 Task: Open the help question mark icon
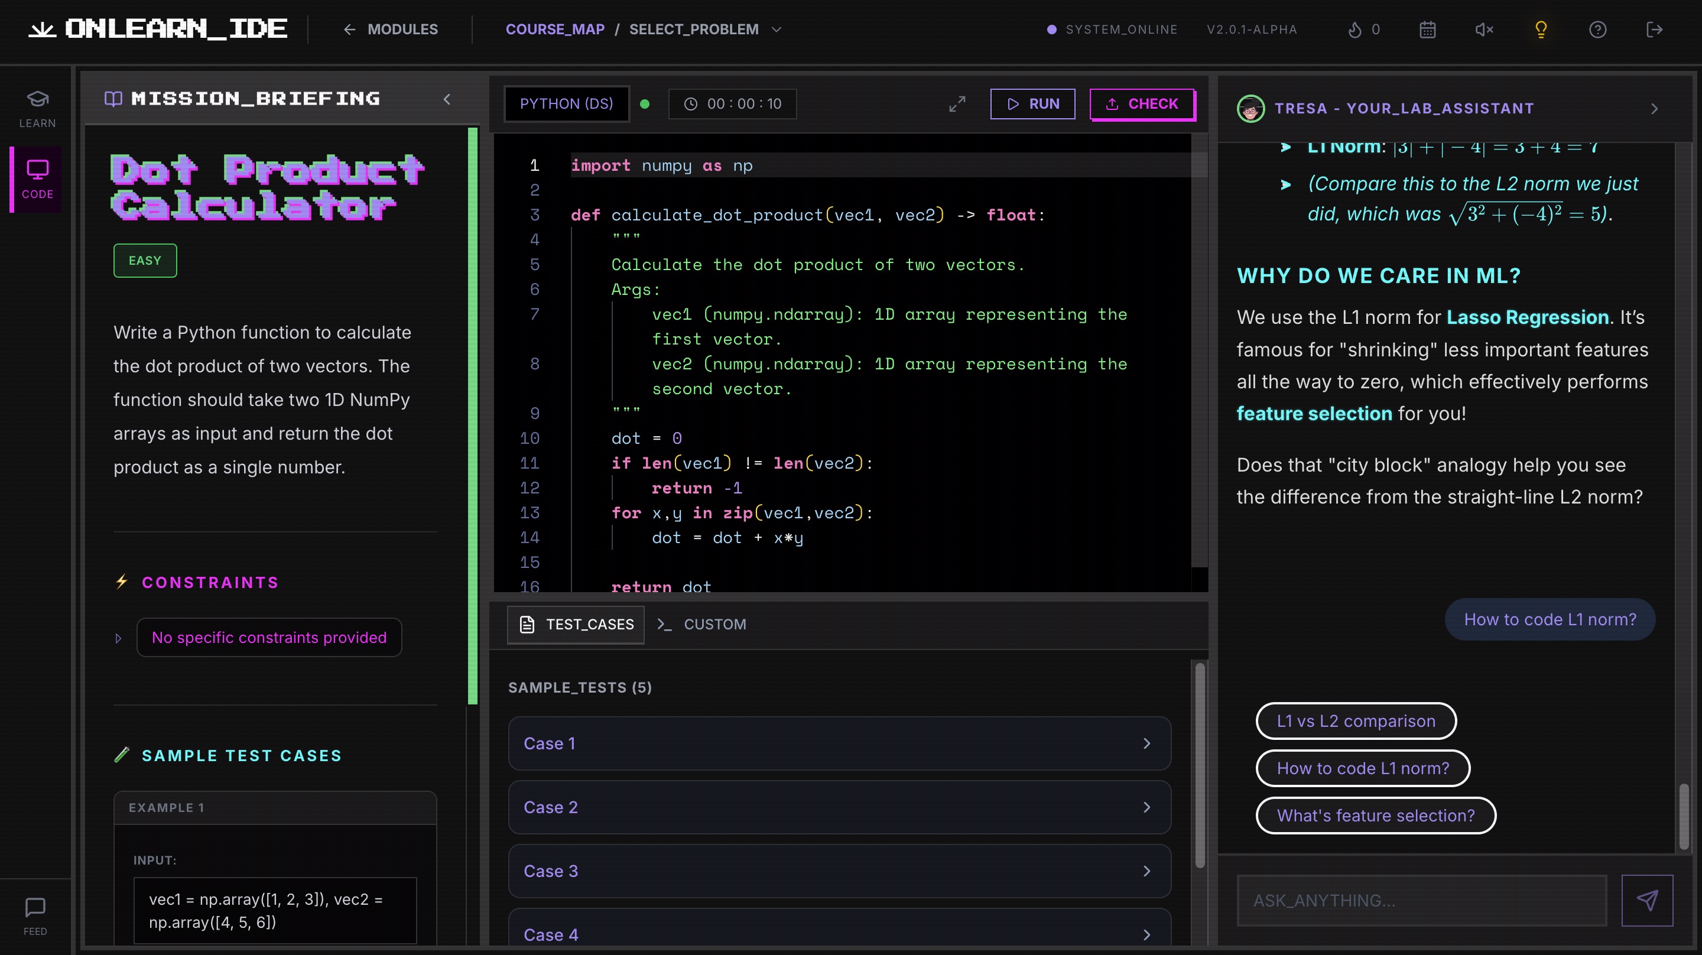point(1597,30)
